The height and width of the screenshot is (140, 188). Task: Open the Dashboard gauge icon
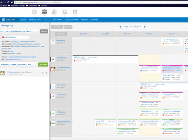tap(34, 12)
